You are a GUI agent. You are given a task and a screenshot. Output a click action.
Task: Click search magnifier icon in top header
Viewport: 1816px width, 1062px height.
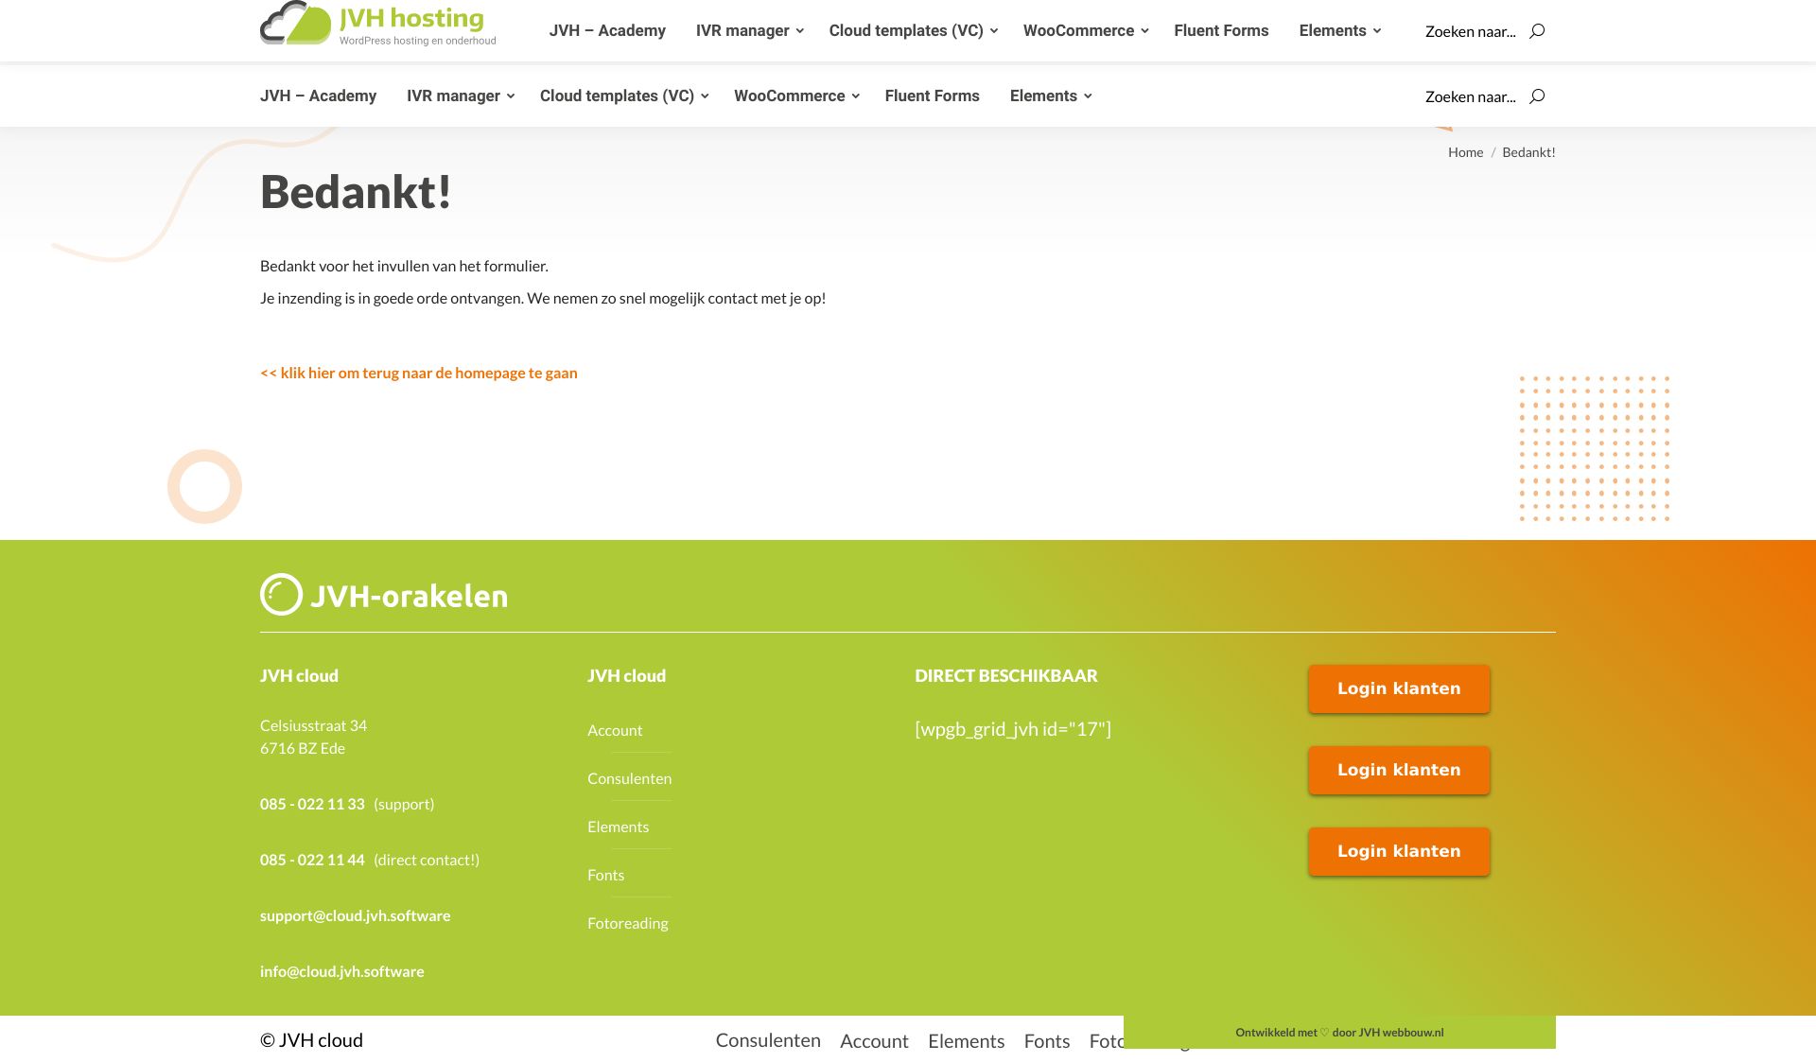coord(1537,31)
